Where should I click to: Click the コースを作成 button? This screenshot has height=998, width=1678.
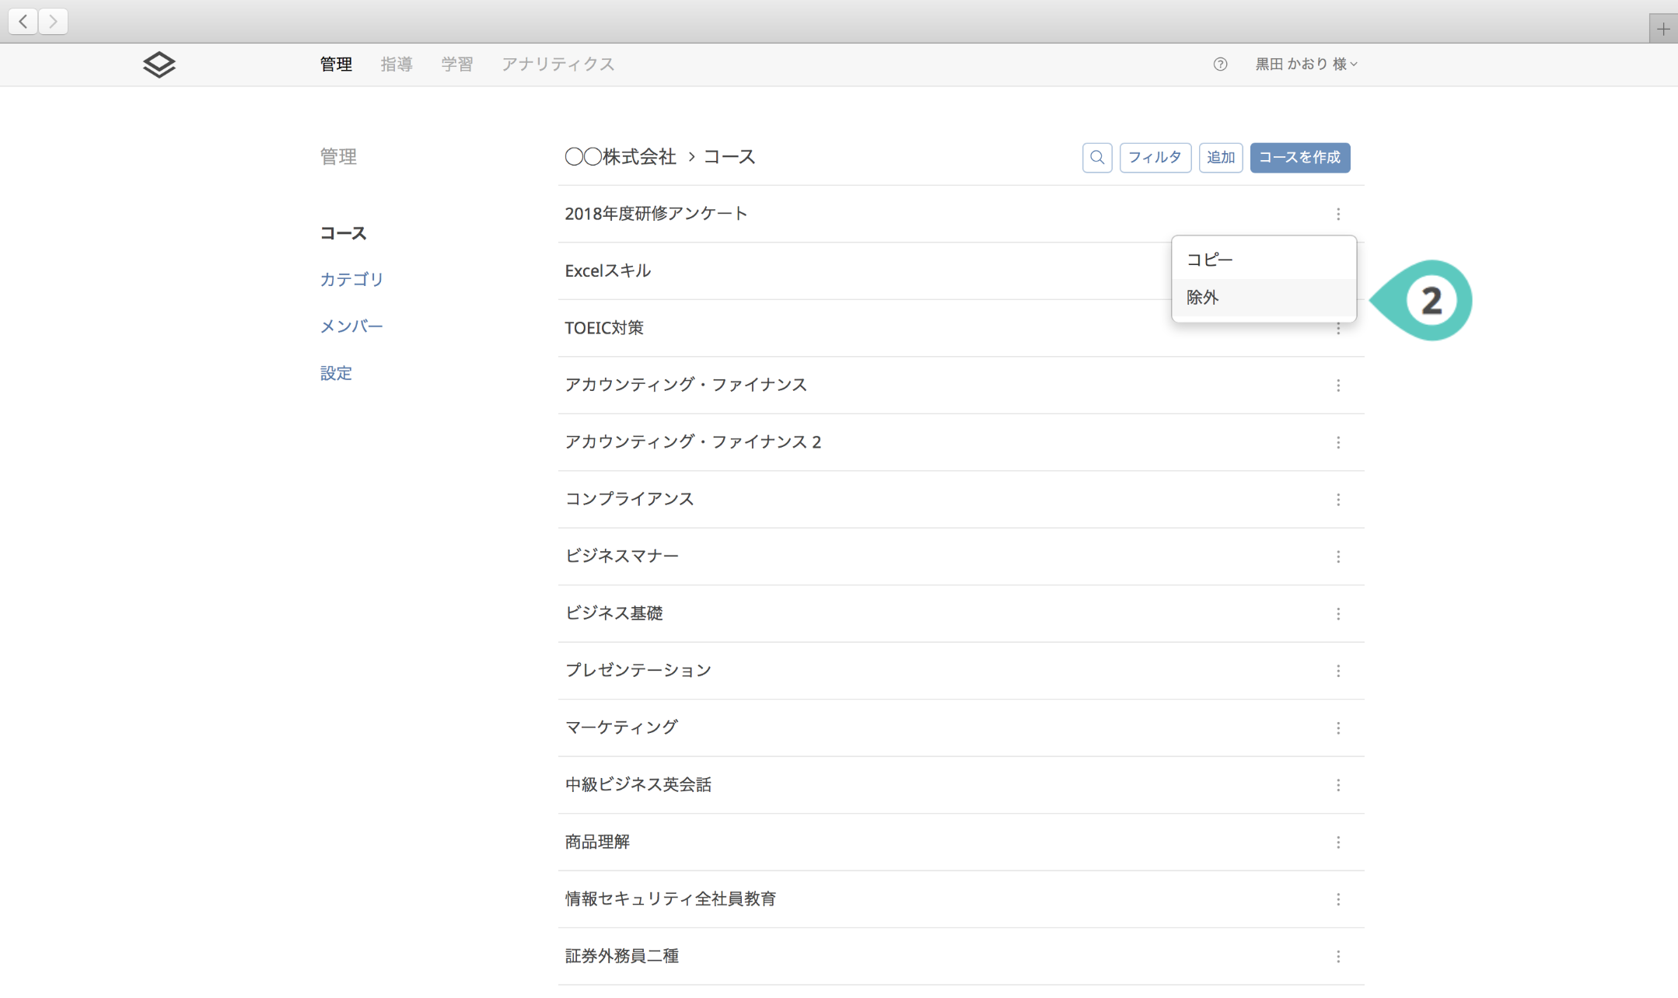(1299, 158)
